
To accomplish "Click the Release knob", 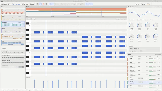I will coord(139,36).
